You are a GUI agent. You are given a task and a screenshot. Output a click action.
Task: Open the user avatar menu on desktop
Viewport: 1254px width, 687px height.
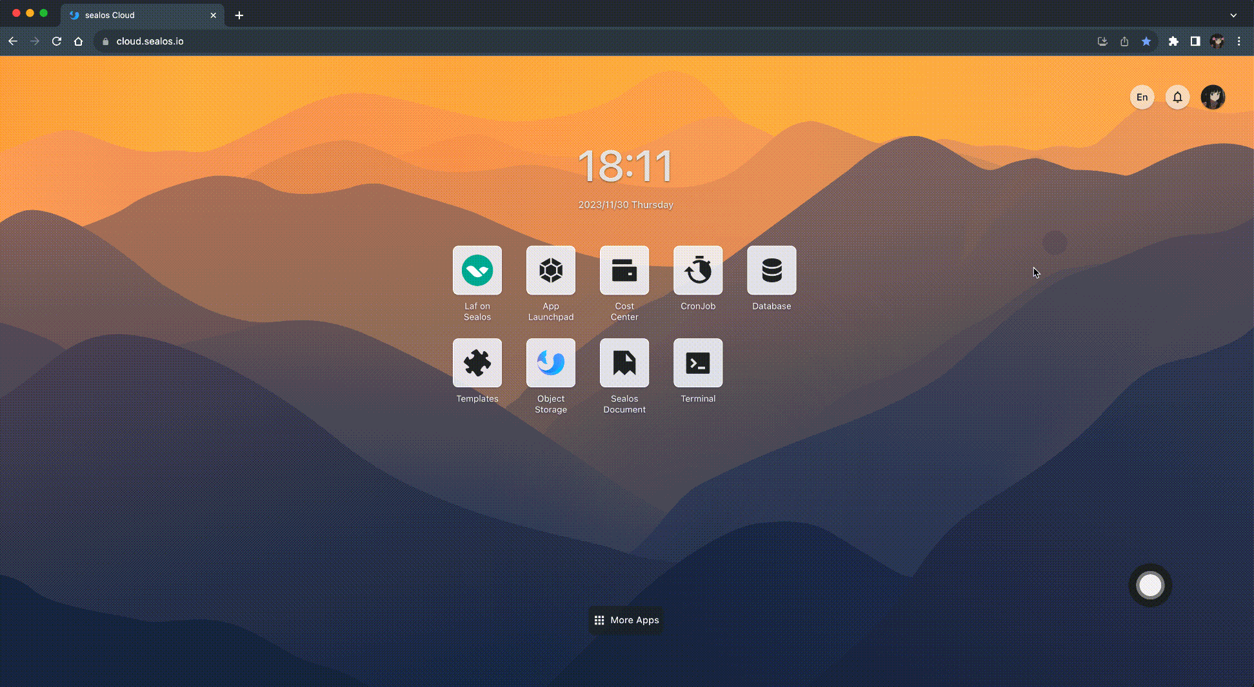click(x=1213, y=97)
